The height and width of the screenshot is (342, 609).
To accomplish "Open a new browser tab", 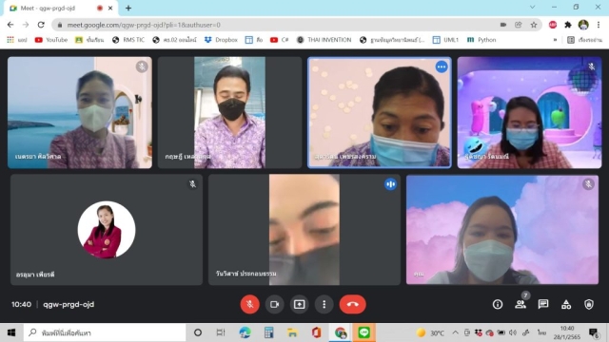I will click(128, 9).
